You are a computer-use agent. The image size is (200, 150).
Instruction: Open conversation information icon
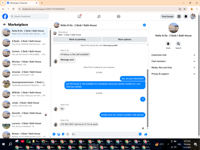[x=144, y=25]
